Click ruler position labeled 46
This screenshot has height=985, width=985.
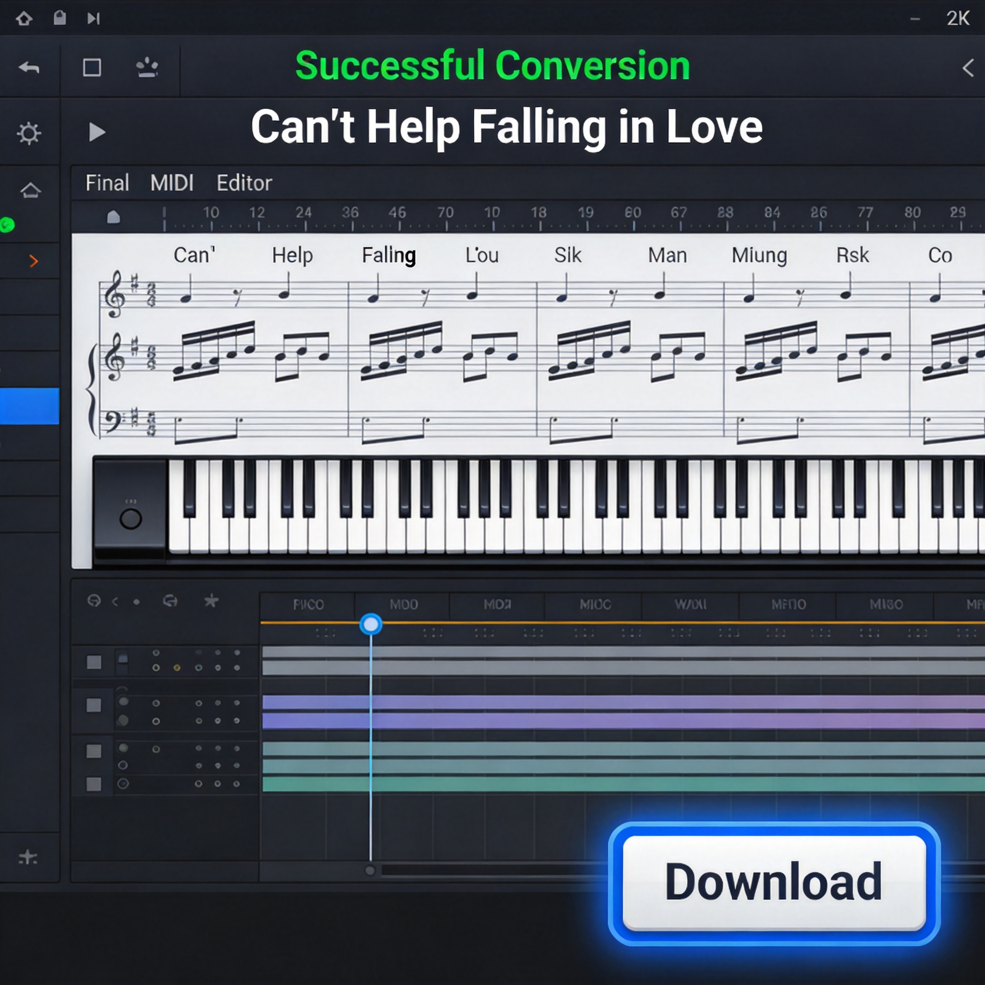click(397, 212)
